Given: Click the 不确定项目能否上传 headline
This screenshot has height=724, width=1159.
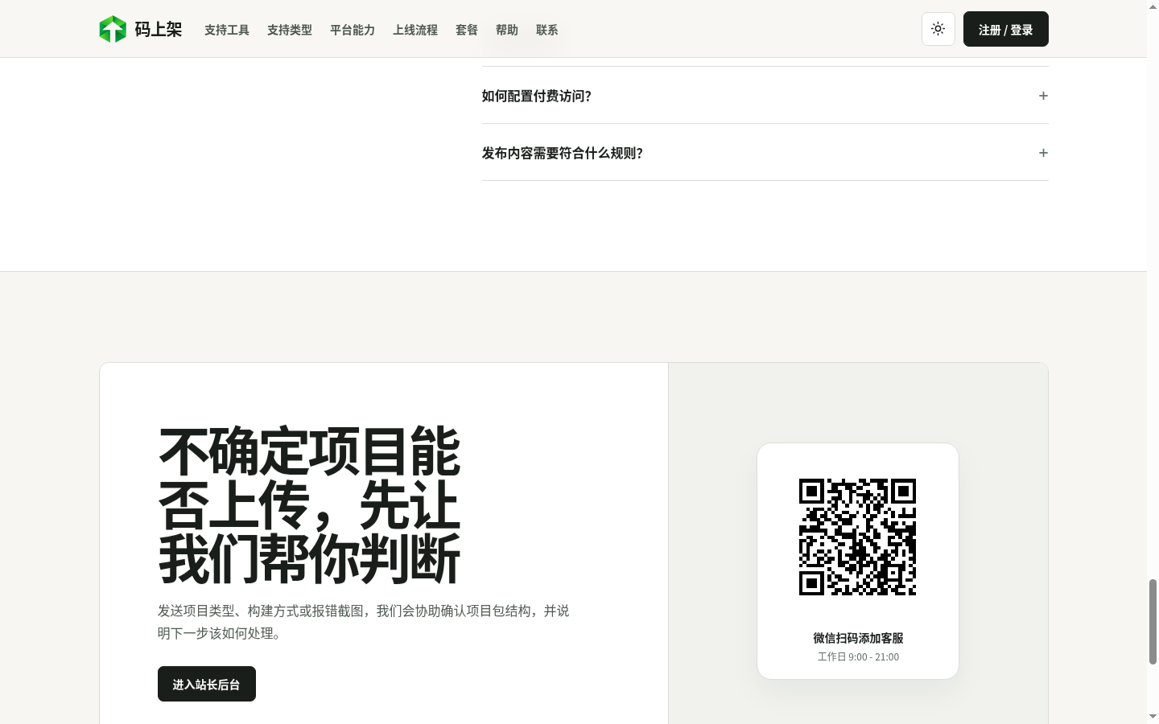Looking at the screenshot, I should 309,505.
